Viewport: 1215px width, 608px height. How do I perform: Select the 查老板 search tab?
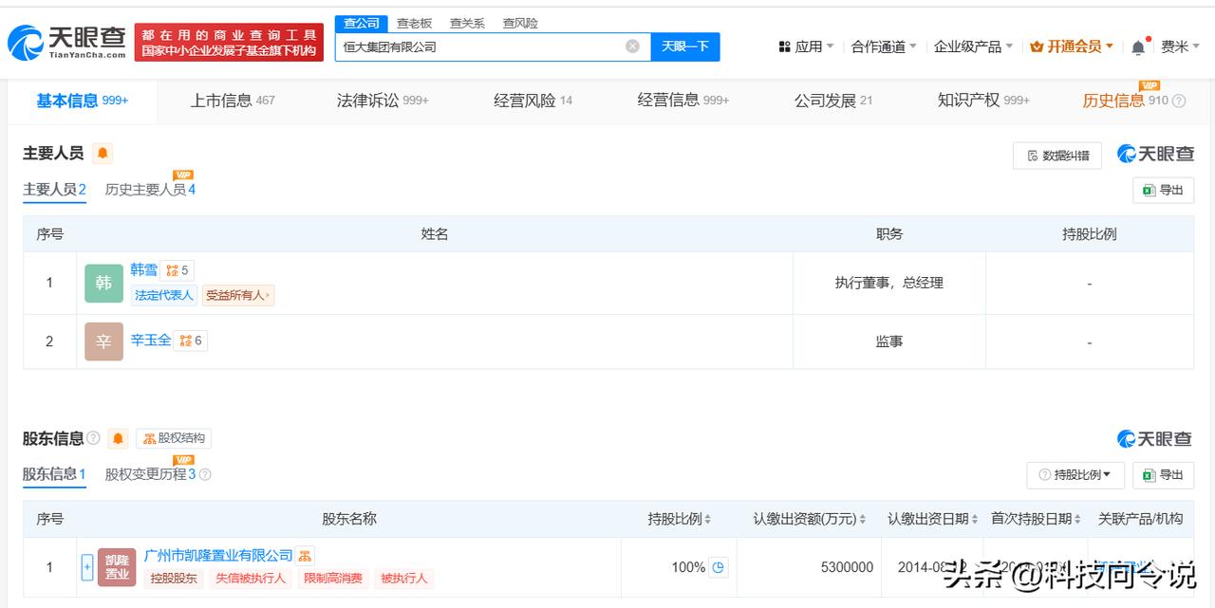[x=414, y=23]
